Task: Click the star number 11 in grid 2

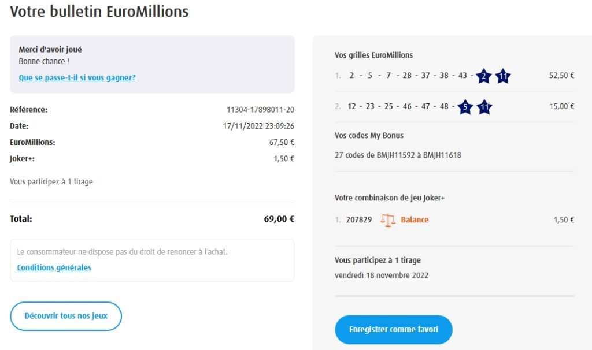Action: tap(484, 107)
